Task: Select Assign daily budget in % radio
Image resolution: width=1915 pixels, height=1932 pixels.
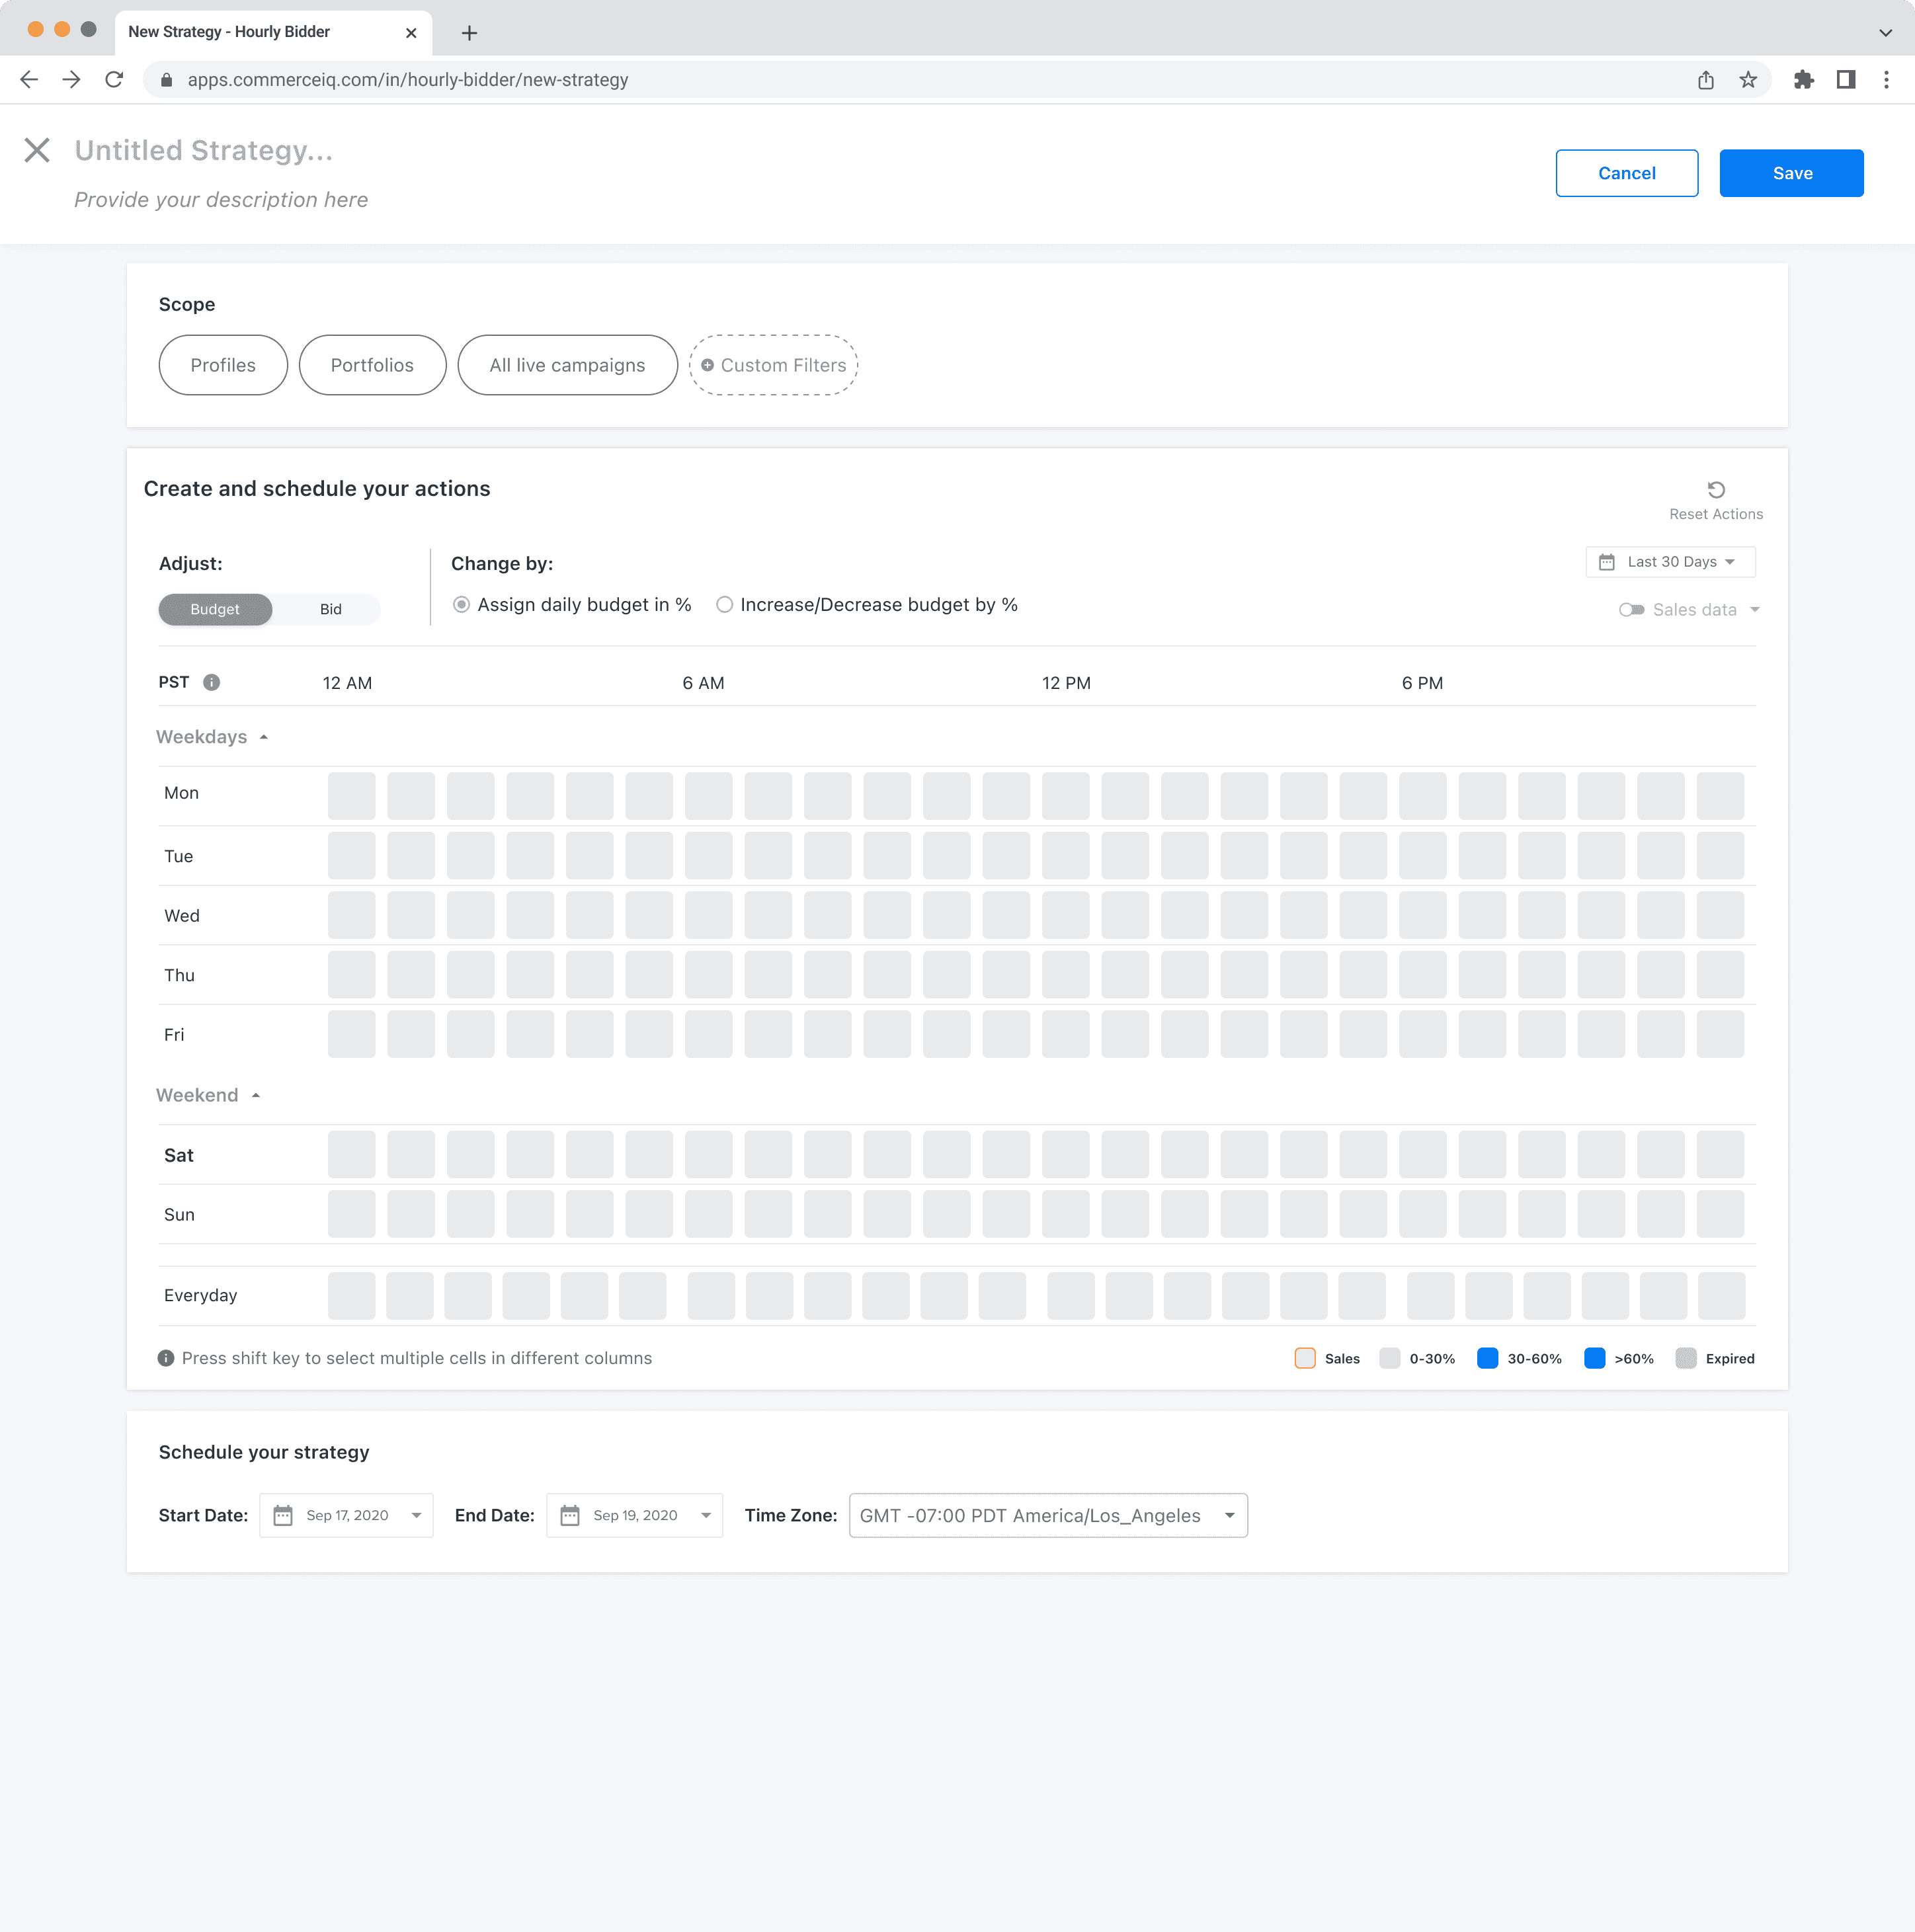Action: tap(461, 605)
